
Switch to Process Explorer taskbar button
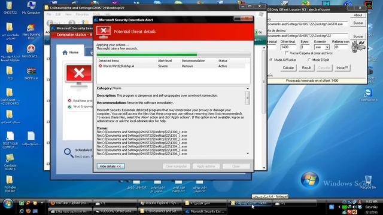[160, 203]
